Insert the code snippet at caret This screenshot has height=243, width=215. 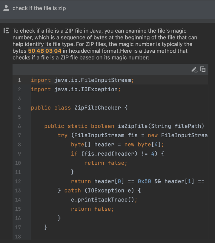click(194, 69)
